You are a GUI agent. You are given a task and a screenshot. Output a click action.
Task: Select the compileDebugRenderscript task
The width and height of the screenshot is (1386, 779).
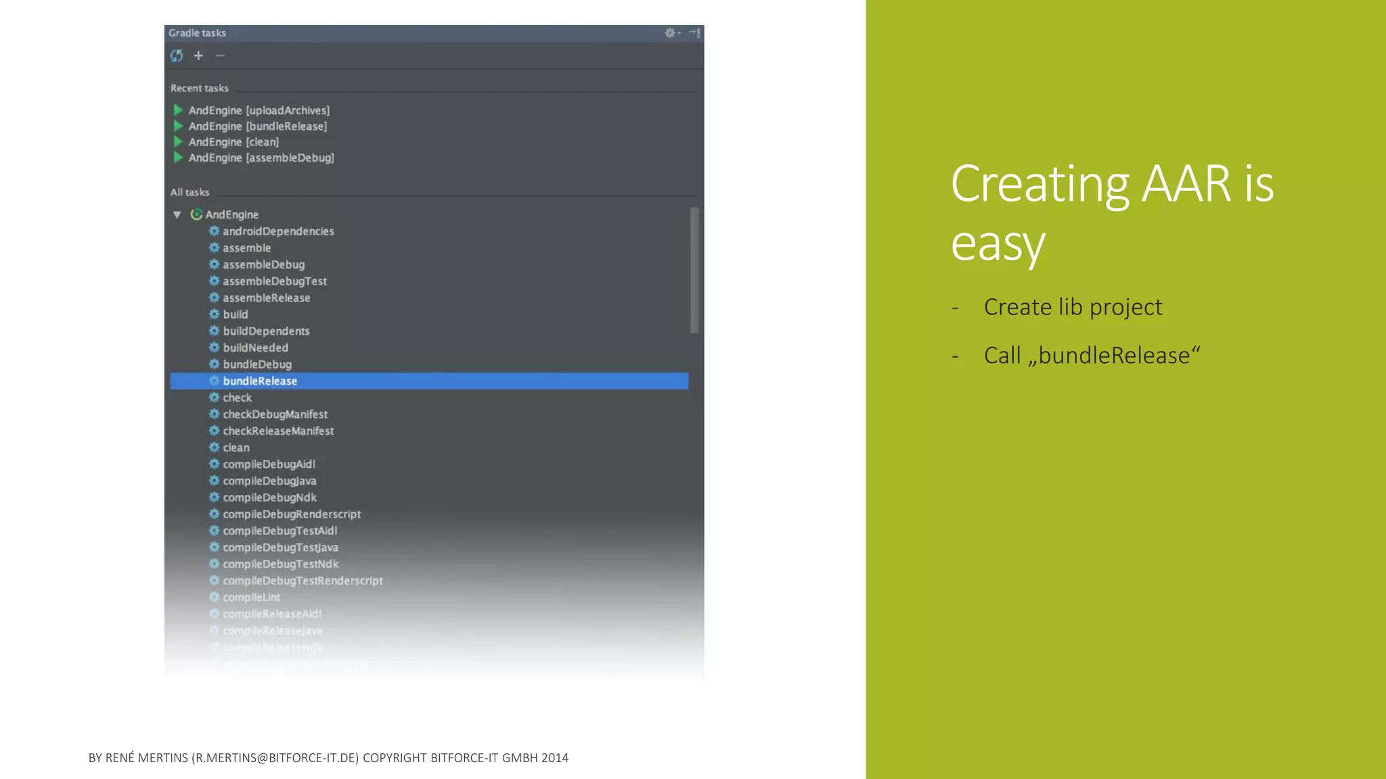tap(285, 514)
